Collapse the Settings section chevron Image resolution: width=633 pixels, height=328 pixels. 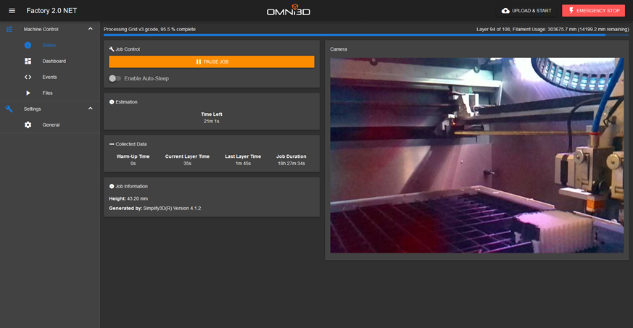(91, 109)
